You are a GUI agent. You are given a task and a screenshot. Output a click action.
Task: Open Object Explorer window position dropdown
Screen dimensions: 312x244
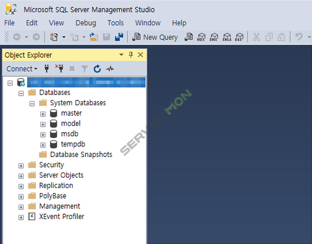(121, 54)
